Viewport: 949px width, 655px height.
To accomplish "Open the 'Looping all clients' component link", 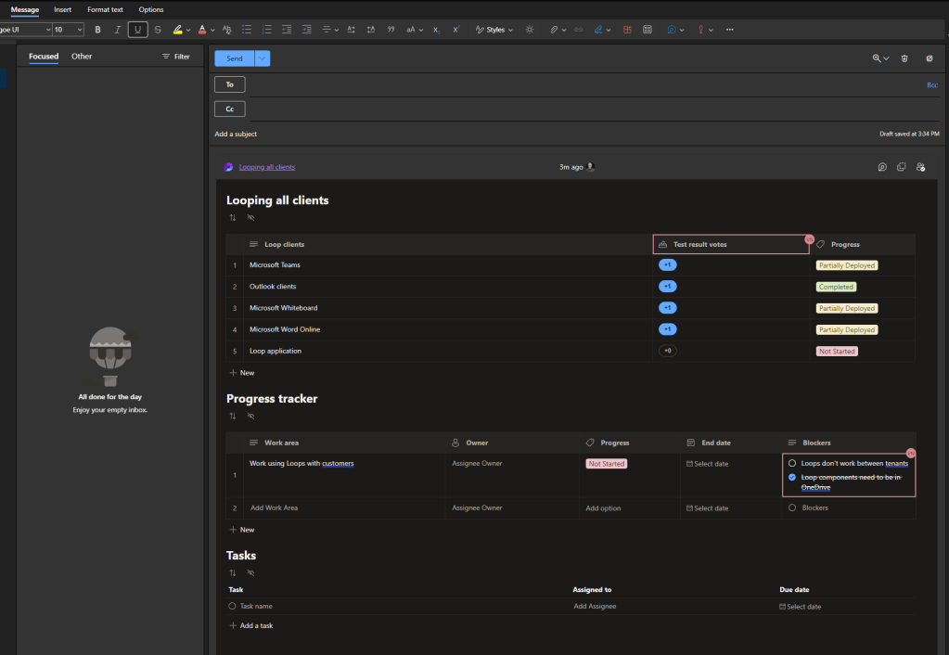I will point(266,167).
